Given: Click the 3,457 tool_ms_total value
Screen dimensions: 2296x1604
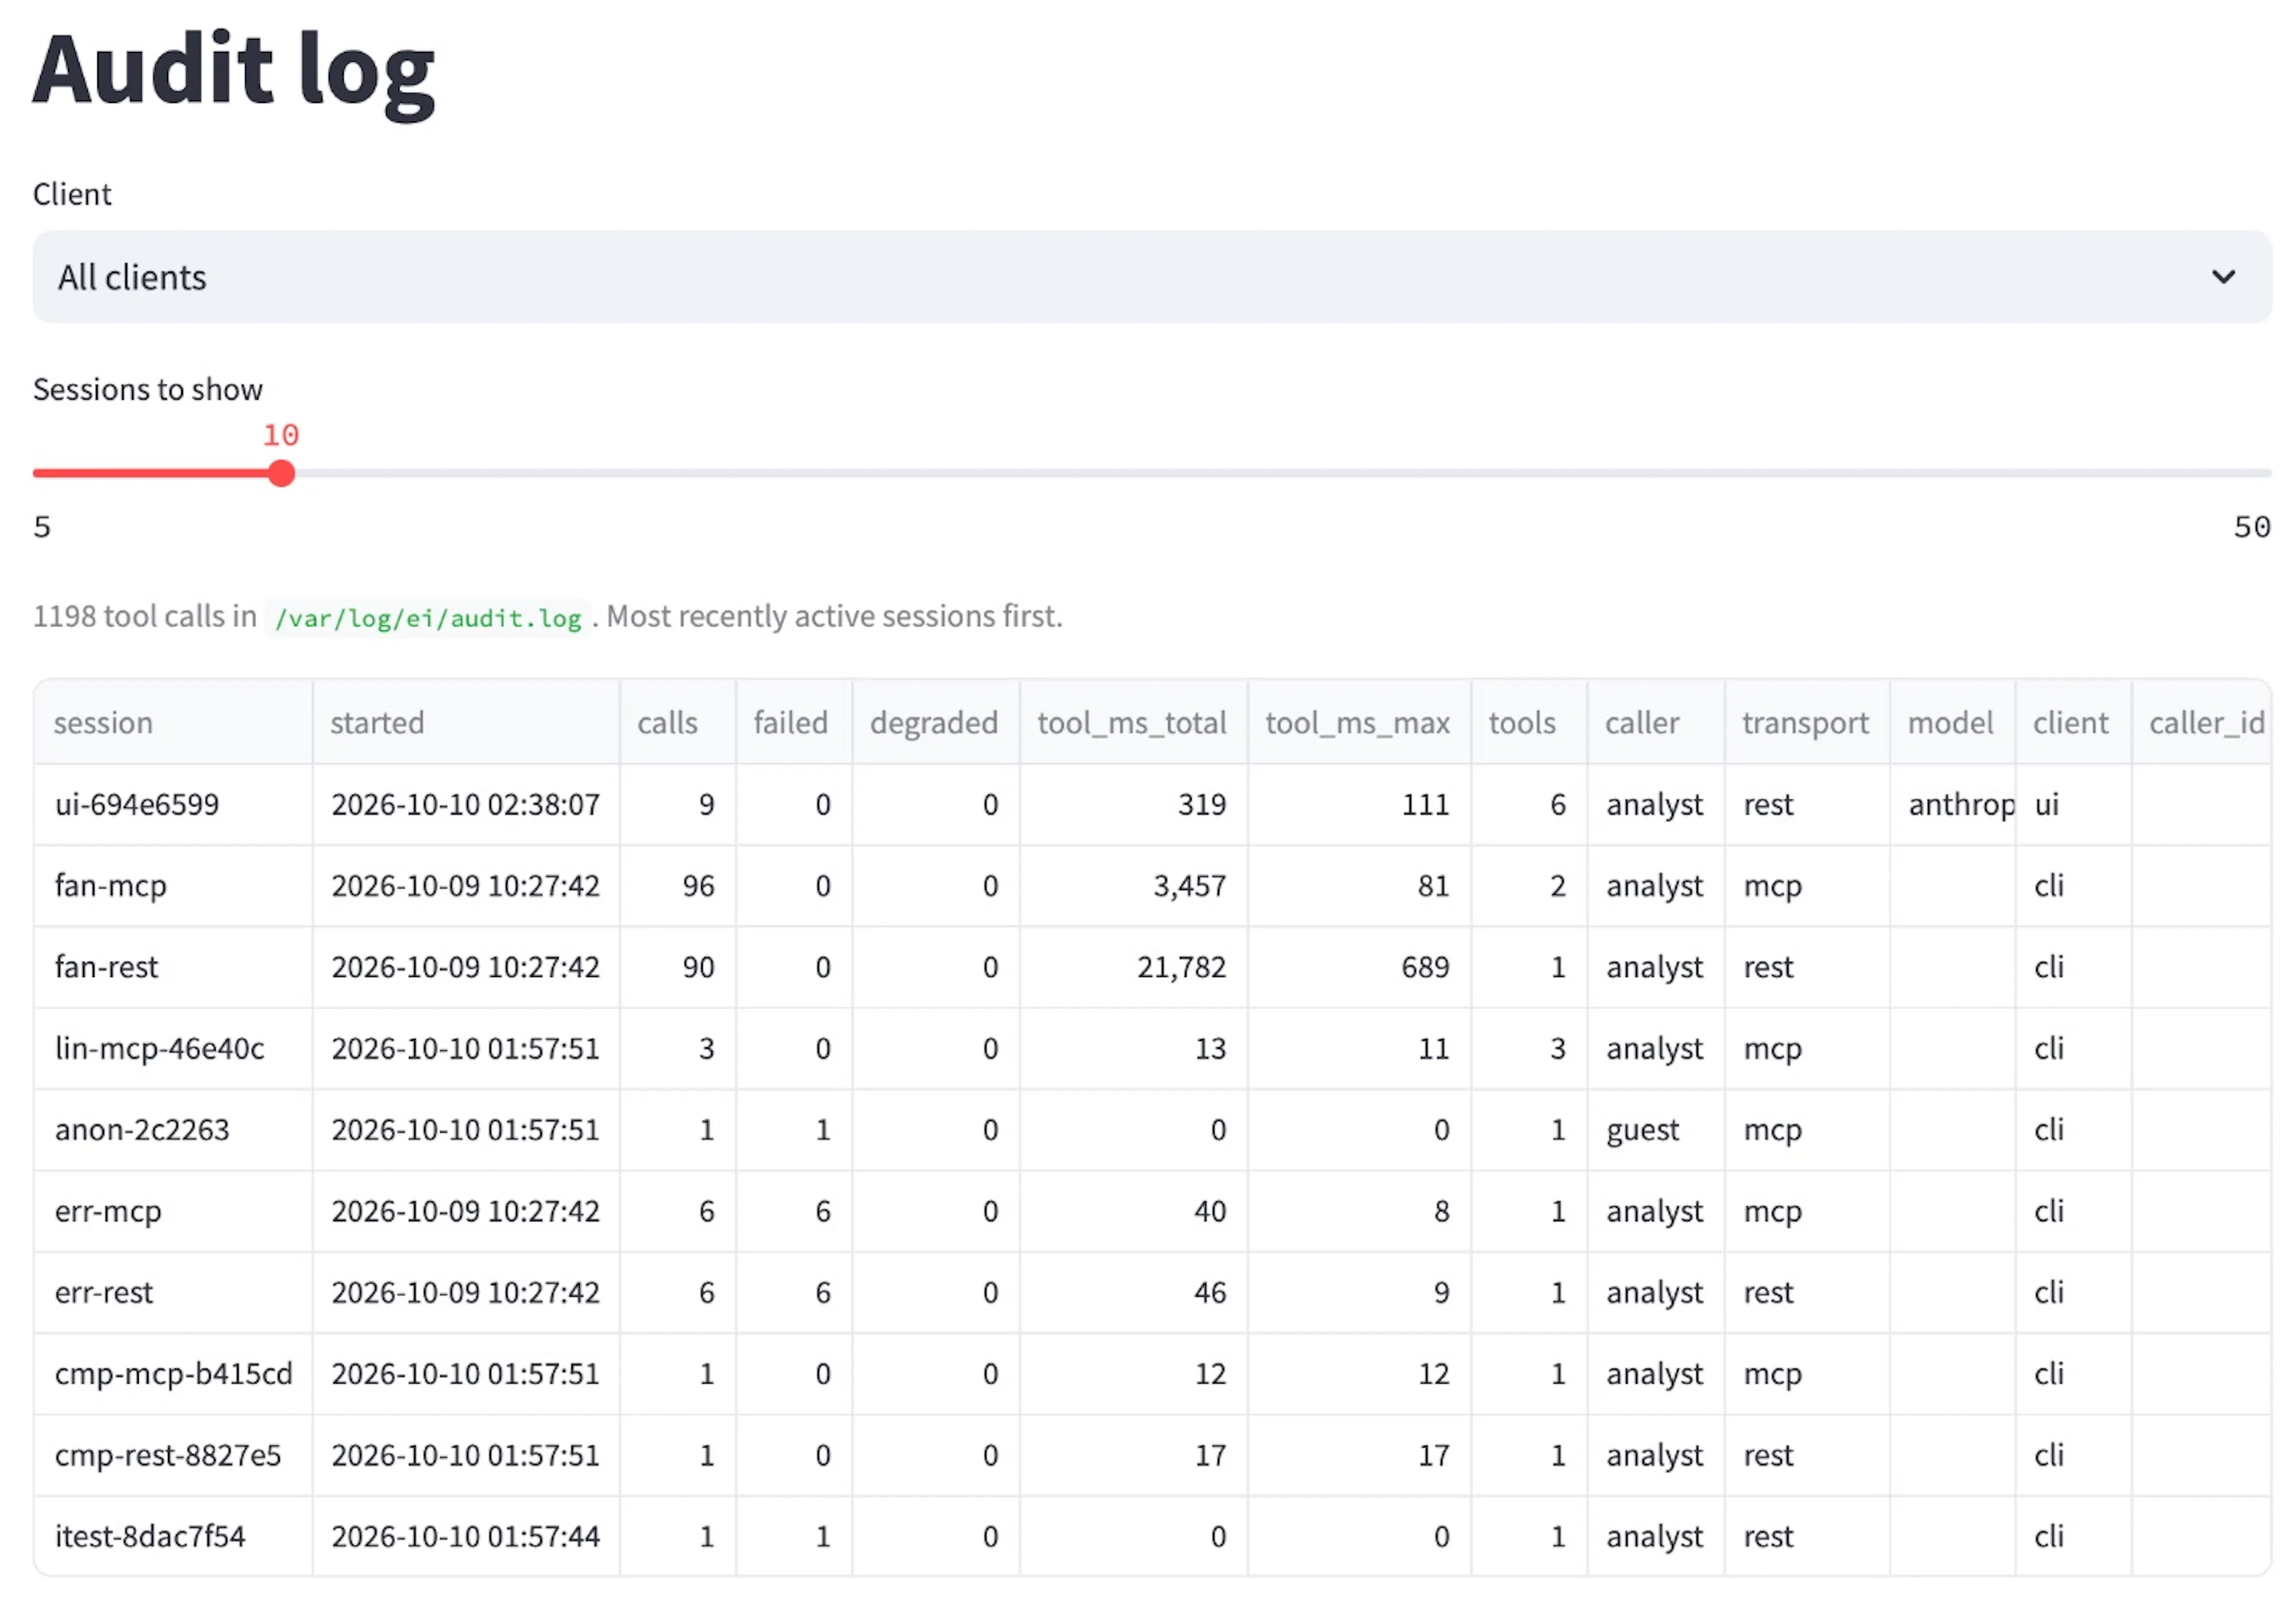Looking at the screenshot, I should point(1134,885).
